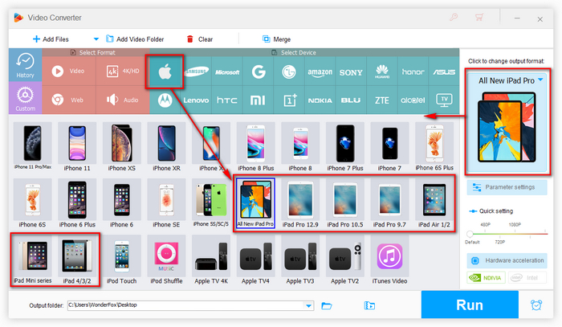The image size is (562, 327).
Task: Select the Microsoft device brand
Action: coord(227,72)
